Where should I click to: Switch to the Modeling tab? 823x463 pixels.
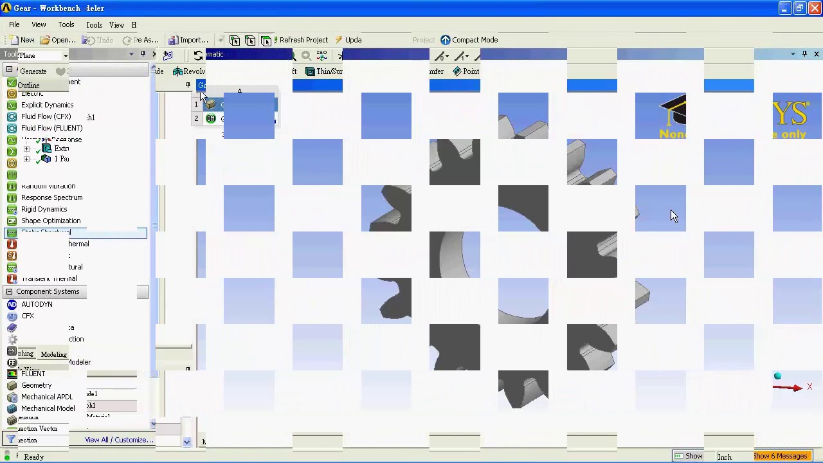pyautogui.click(x=53, y=354)
